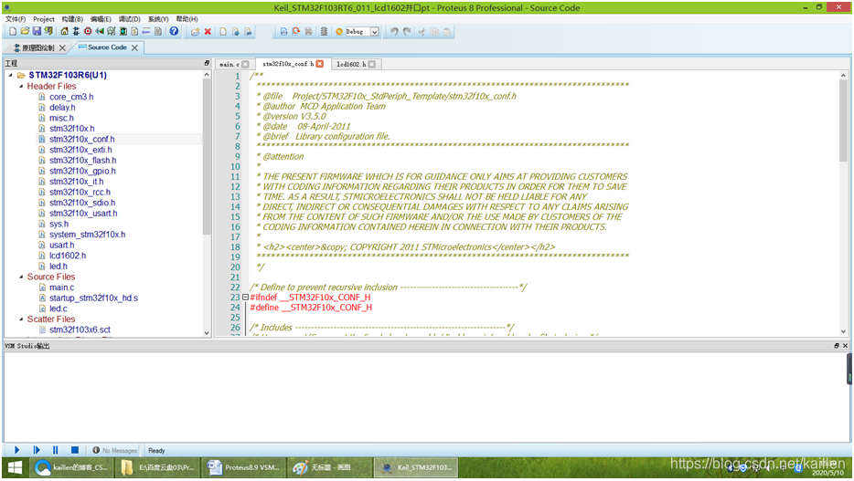854x481 pixels.
Task: Collapse the Header Files folder
Action: (x=21, y=86)
